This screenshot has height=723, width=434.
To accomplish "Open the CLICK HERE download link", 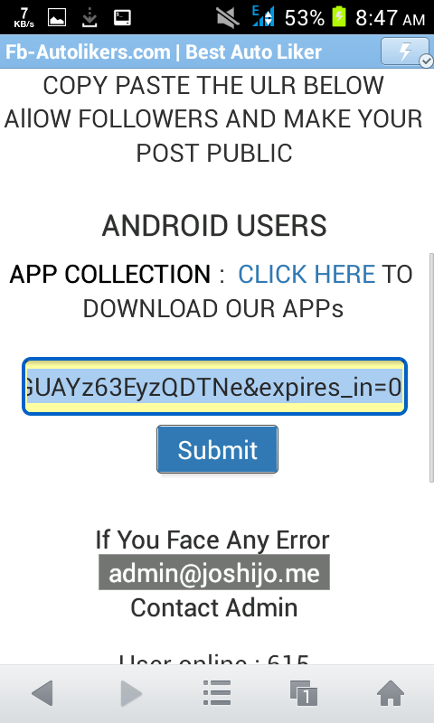I will (307, 275).
